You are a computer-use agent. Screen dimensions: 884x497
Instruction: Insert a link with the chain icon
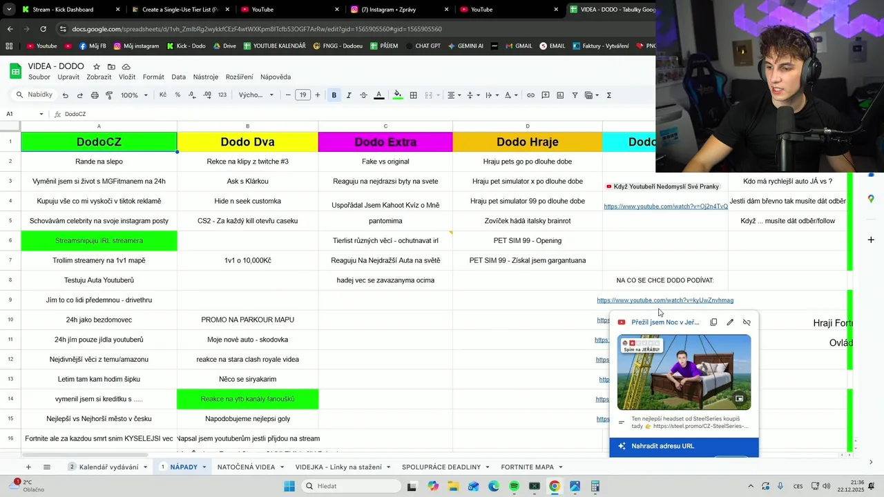point(530,95)
